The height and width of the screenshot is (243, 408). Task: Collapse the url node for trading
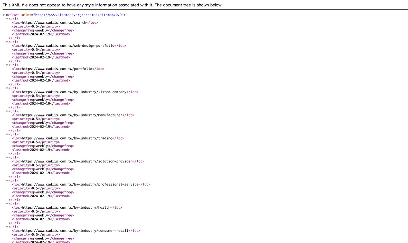click(7, 135)
